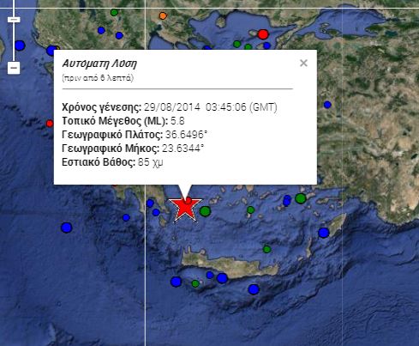This screenshot has height=346, width=419.
Task: Select green marker northwest of the orange marker
Action: [x=114, y=13]
